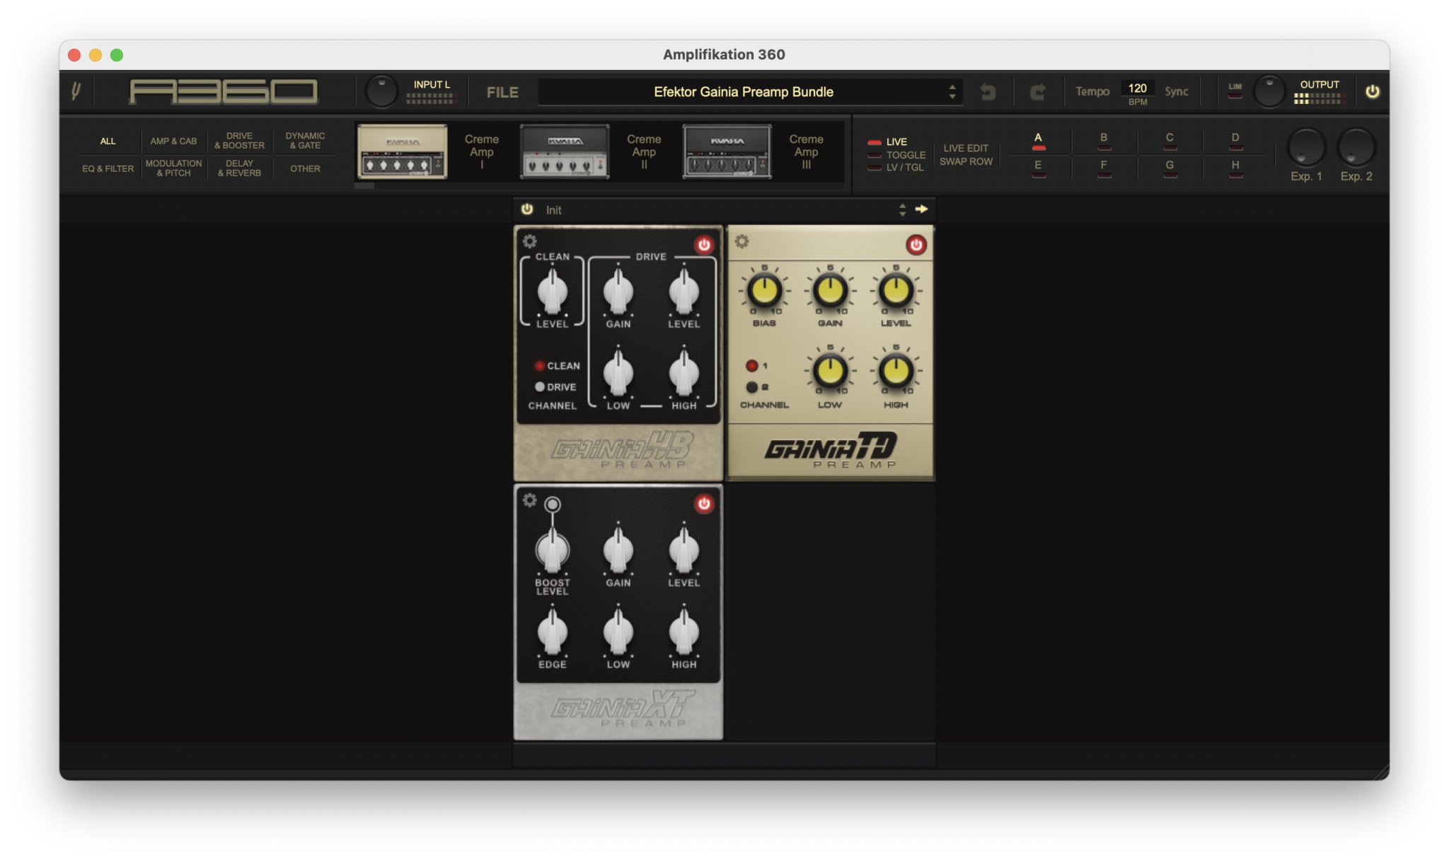Select the DRIVE & BOOSTER category
1449x859 pixels.
pos(239,140)
